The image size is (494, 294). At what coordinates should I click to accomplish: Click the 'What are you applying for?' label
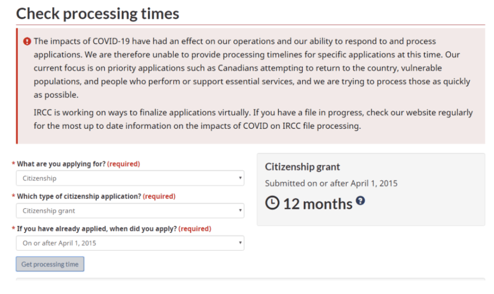61,164
